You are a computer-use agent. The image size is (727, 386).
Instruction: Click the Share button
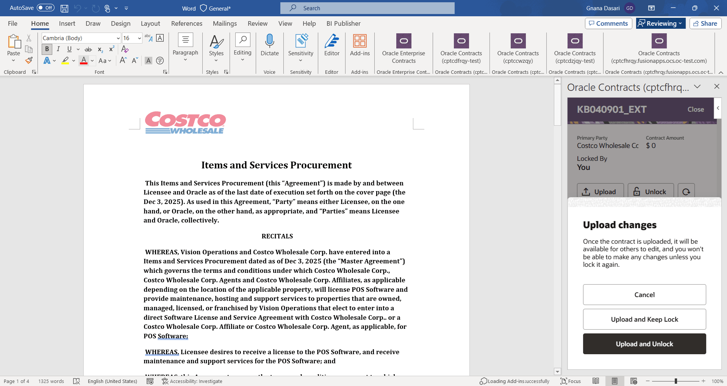pyautogui.click(x=705, y=23)
